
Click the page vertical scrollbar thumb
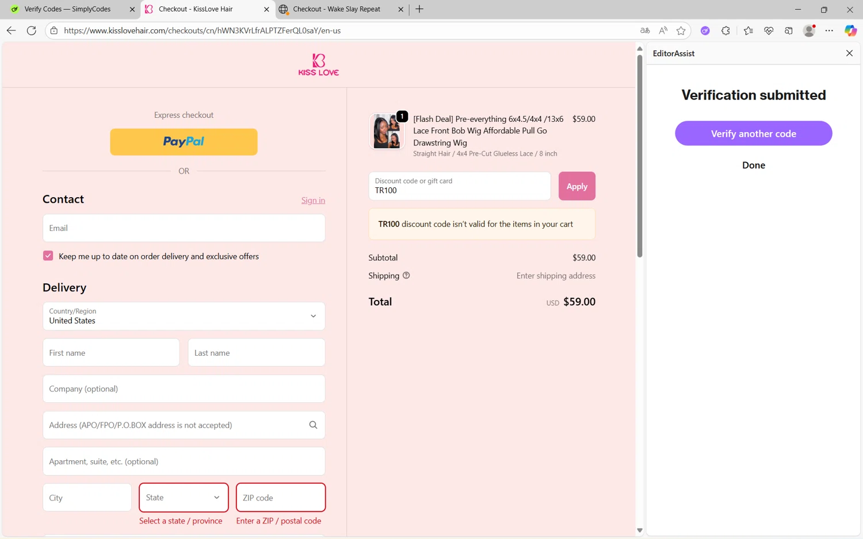pyautogui.click(x=639, y=155)
